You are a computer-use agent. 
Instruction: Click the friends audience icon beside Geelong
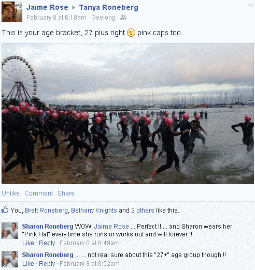tap(123, 17)
